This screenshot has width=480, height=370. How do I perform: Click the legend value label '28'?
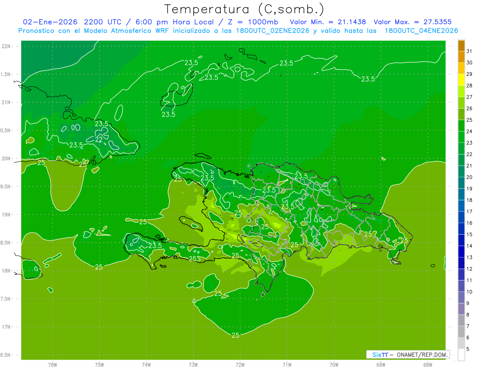(470, 86)
